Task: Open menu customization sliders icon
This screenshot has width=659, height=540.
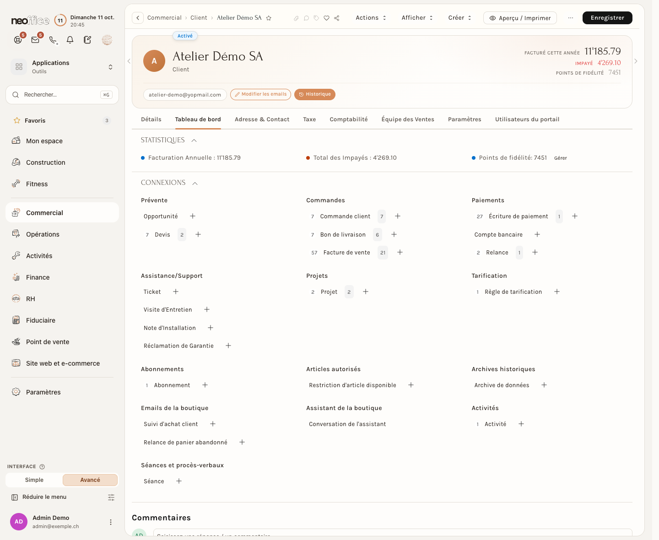Action: click(111, 497)
